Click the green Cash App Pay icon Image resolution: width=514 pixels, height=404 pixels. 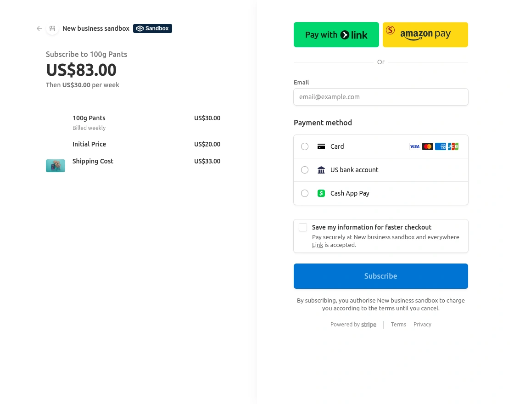(321, 193)
